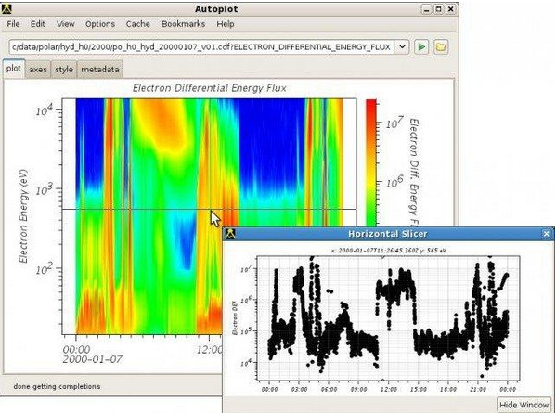Screen dimensions: 556x413
Task: Click the Electron Diff. Energy colorbar label
Action: [x=413, y=173]
